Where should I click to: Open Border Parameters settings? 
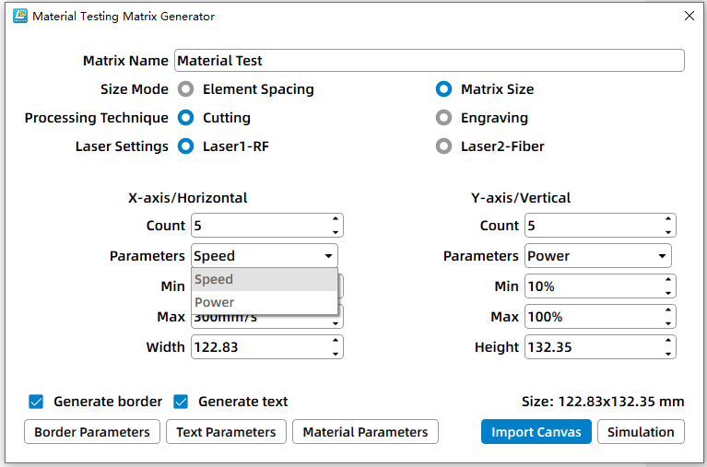92,432
